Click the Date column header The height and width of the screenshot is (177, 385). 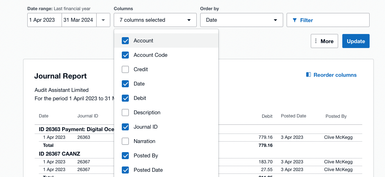44,116
